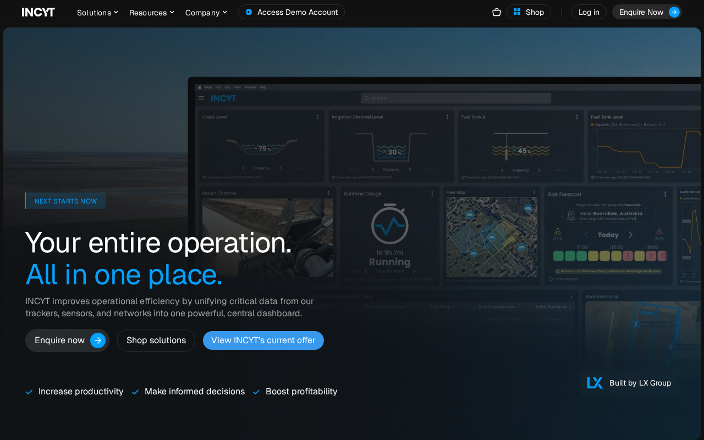704x440 pixels.
Task: Click the 'NEXT STARTS NOW' label
Action: point(65,201)
